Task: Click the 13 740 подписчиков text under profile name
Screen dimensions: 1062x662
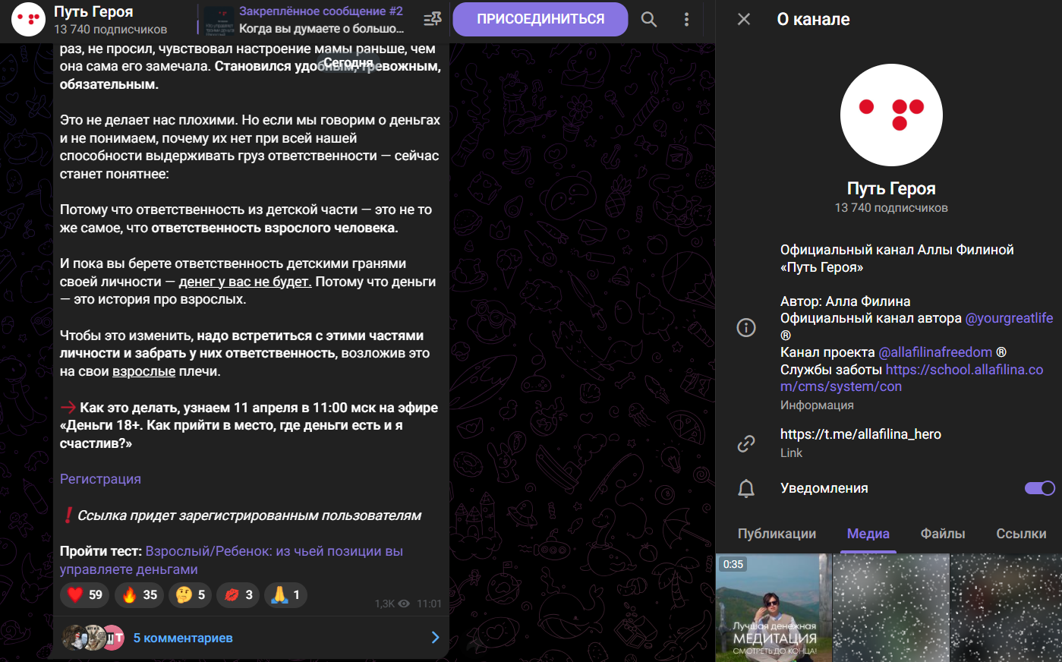Action: pos(891,208)
